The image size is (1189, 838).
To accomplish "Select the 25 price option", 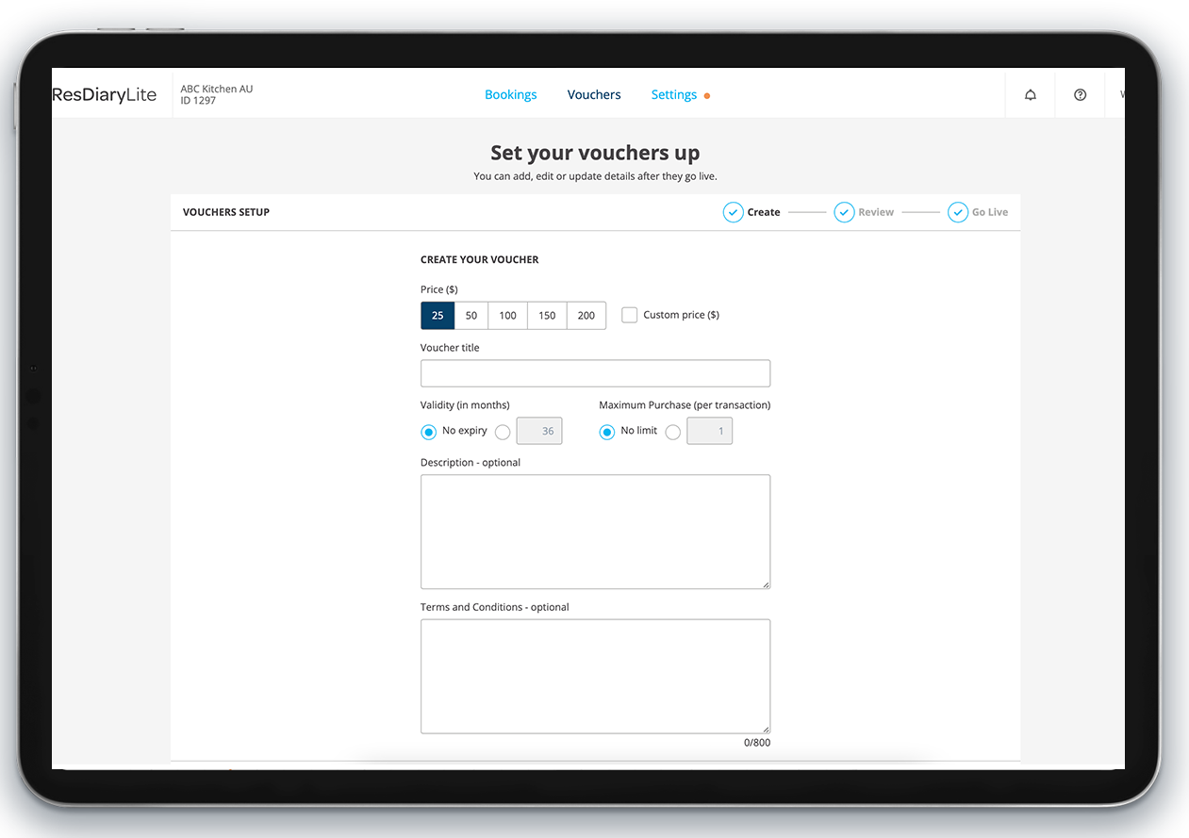I will [x=438, y=316].
